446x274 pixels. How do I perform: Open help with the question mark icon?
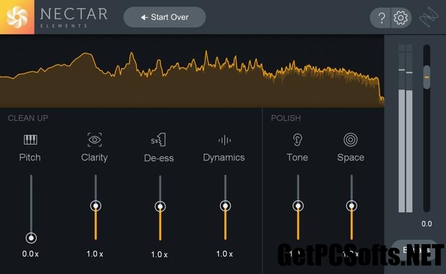pos(381,18)
